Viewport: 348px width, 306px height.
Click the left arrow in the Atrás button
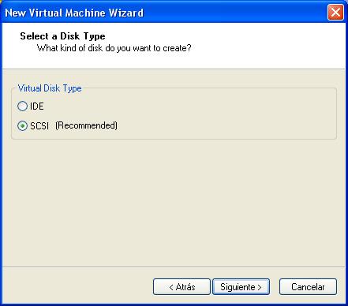coord(171,287)
